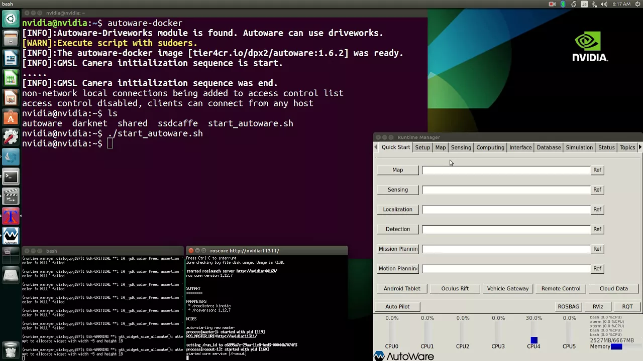Click Ref button for the Map row
The image size is (643, 361).
click(597, 170)
